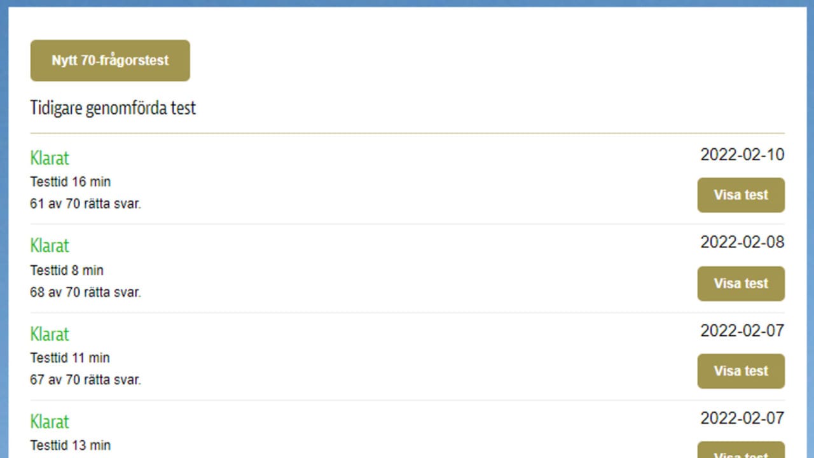Screen dimensions: 814x458
Task: Click the date 2022-02-10
Action: pos(742,155)
